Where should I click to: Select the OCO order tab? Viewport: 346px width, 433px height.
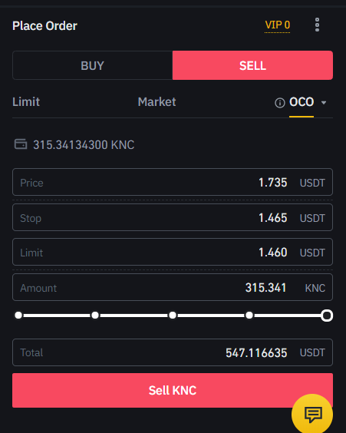[302, 102]
